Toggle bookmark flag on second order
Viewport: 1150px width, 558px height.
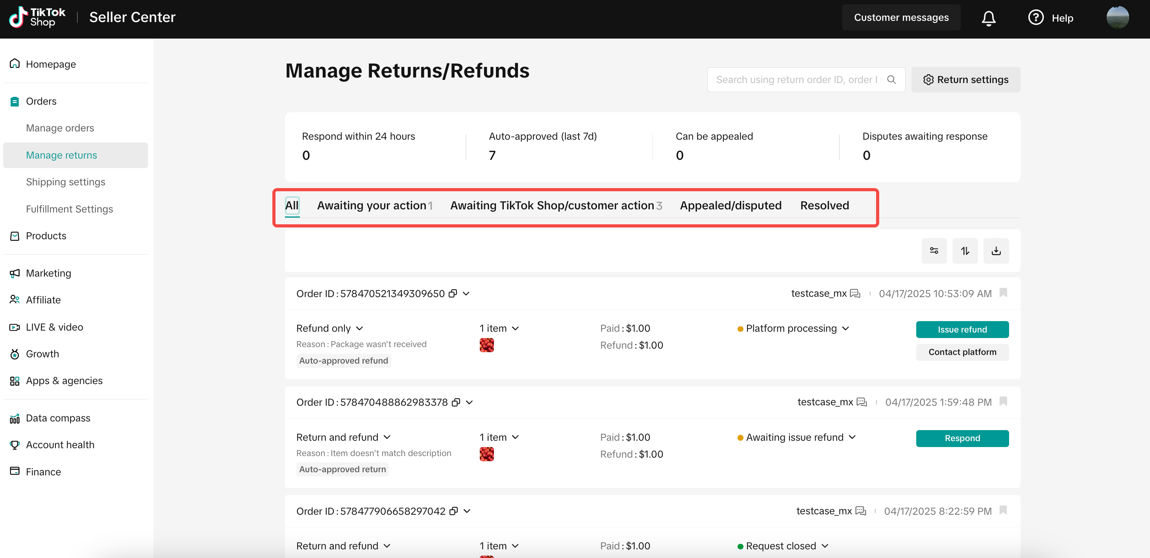pos(1003,401)
